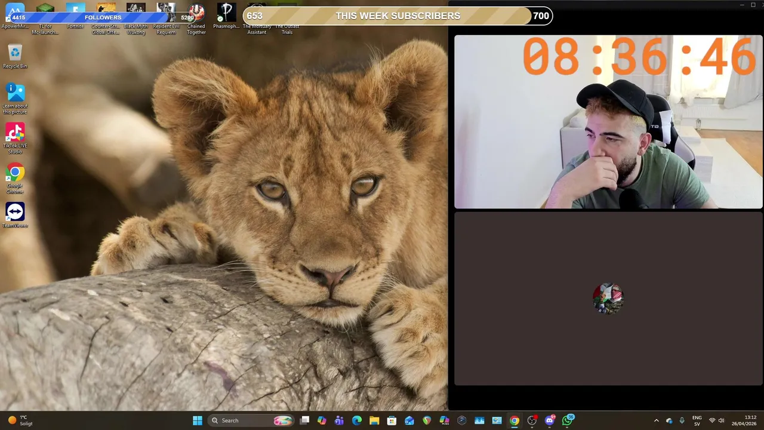Click the FOLLOWERS progress bar overlay

[x=103, y=17]
